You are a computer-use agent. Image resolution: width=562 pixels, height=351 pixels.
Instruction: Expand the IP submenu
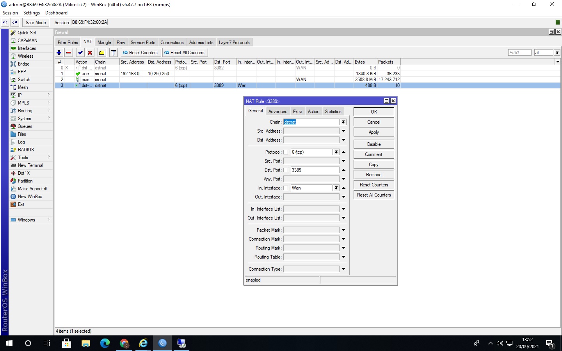tap(49, 95)
